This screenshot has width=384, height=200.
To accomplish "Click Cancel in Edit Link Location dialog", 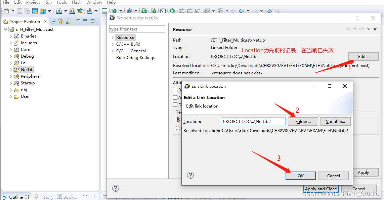I will click(334, 176).
